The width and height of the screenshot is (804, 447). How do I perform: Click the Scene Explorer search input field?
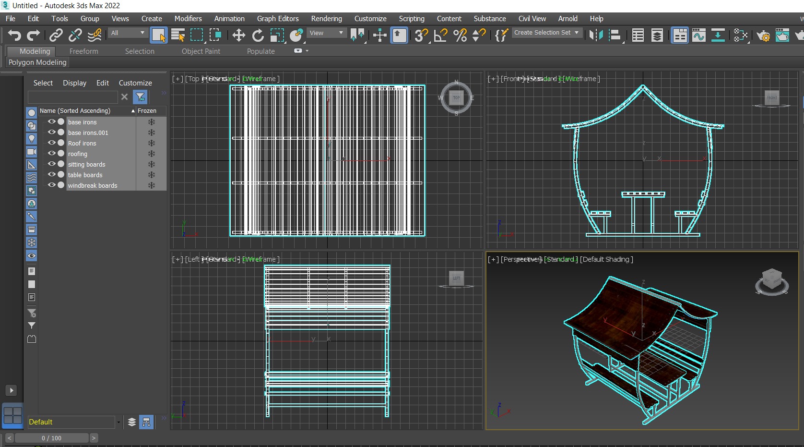[x=72, y=97]
